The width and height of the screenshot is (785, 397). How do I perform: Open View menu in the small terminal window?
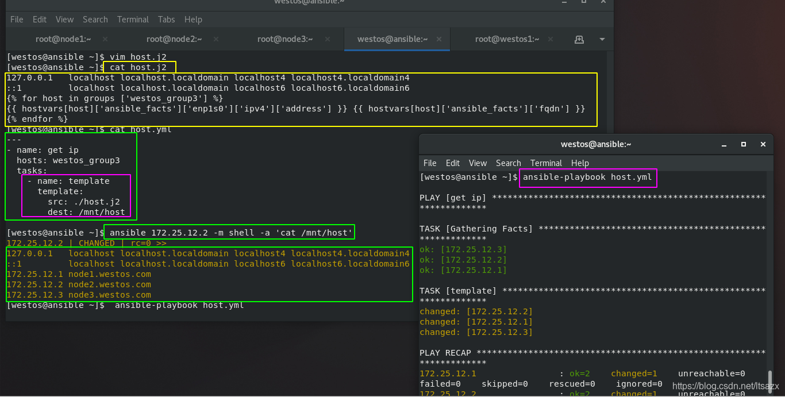point(478,163)
